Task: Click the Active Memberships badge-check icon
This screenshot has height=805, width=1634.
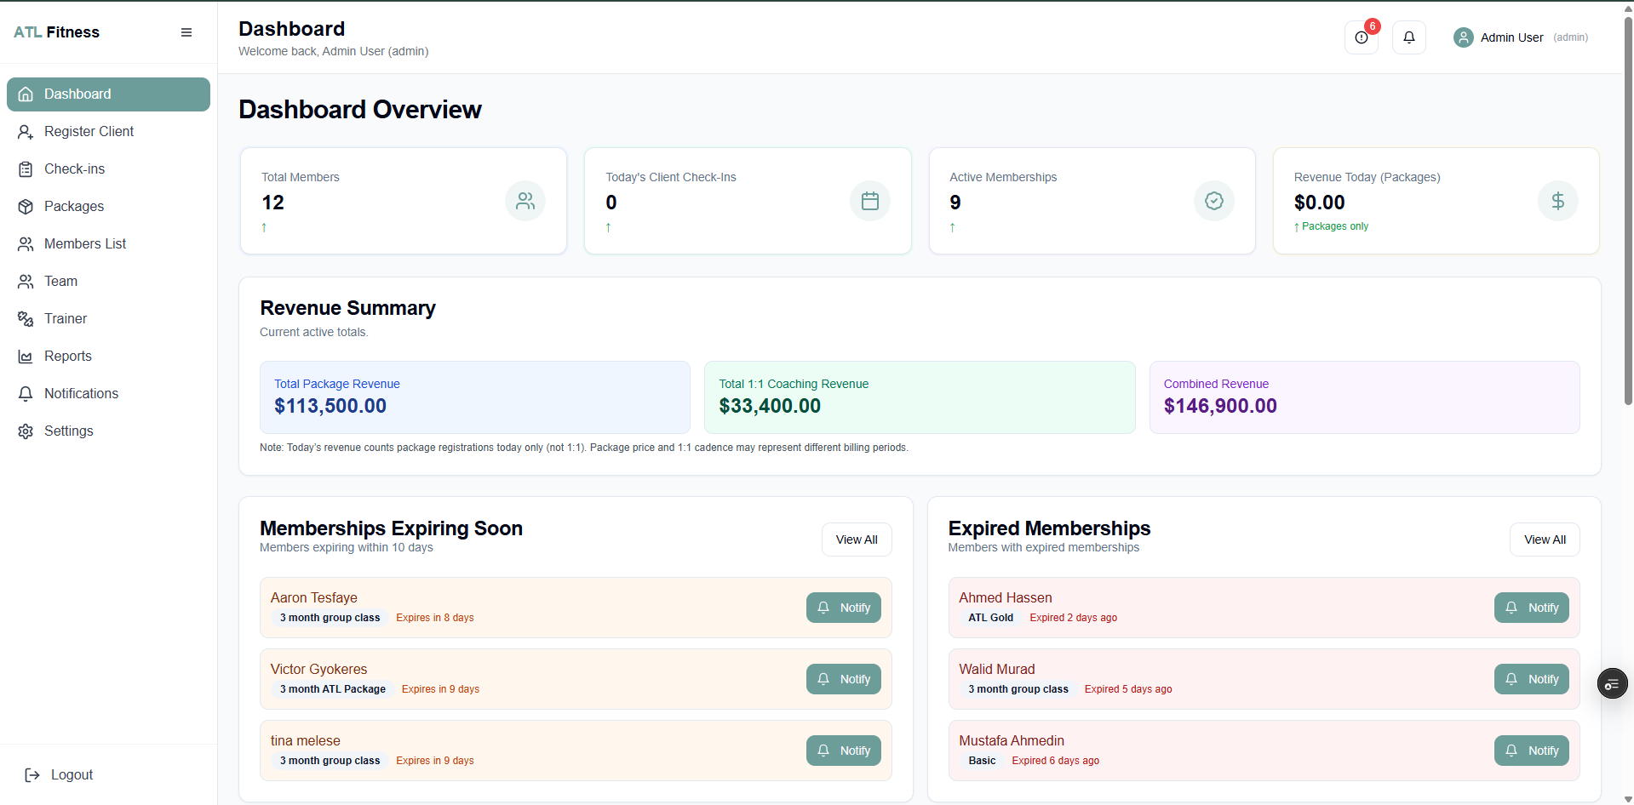Action: point(1214,201)
